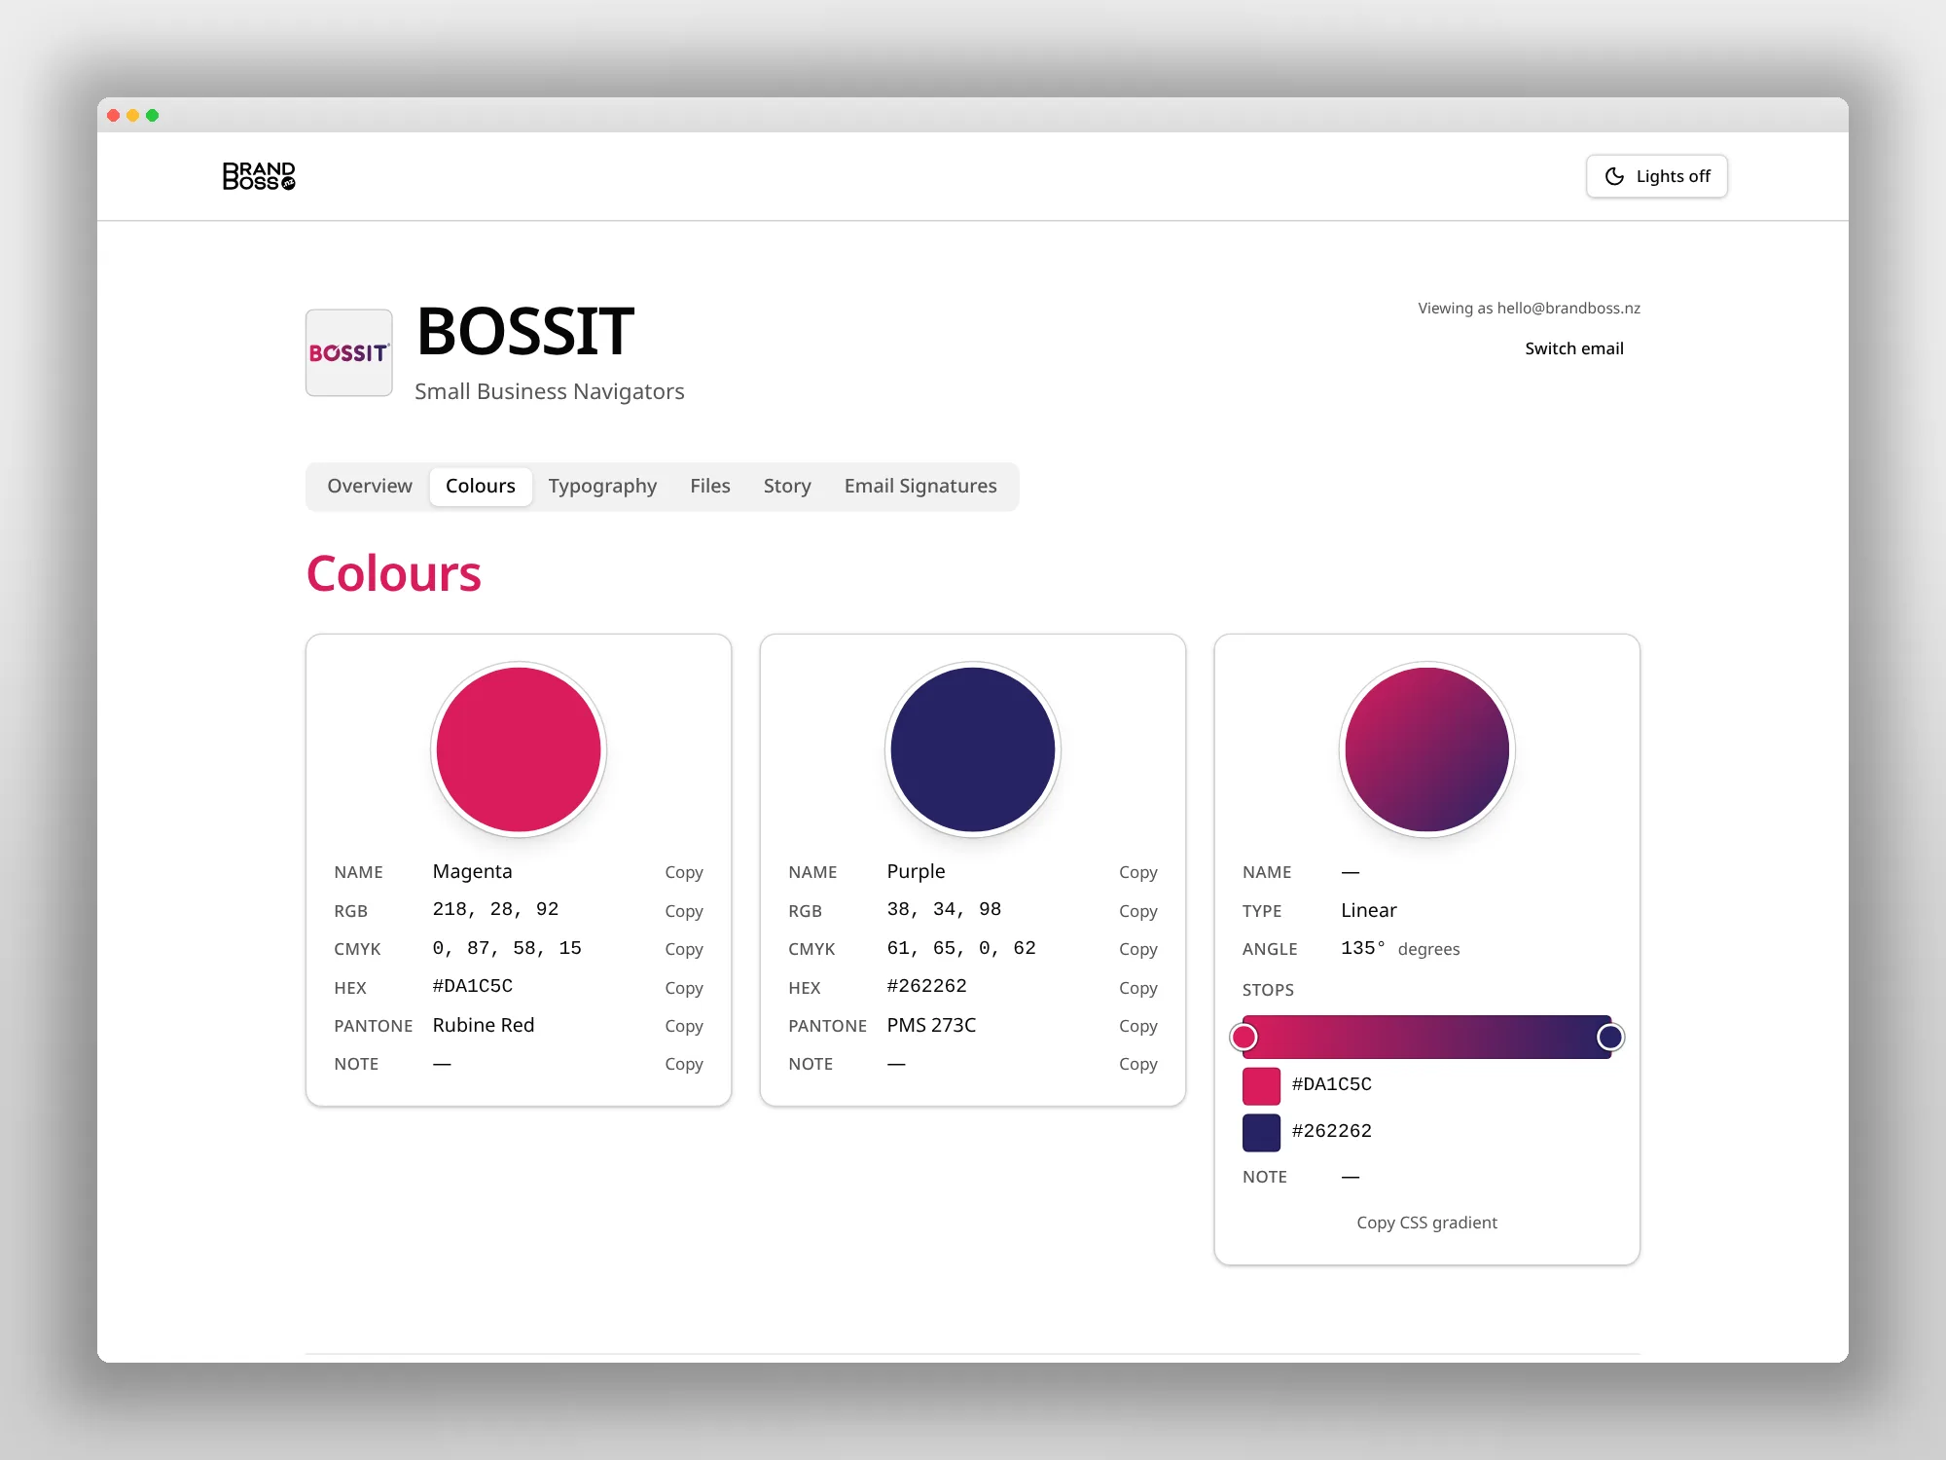Image resolution: width=1946 pixels, height=1460 pixels.
Task: Copy Purple CMYK value
Action: click(x=1137, y=949)
